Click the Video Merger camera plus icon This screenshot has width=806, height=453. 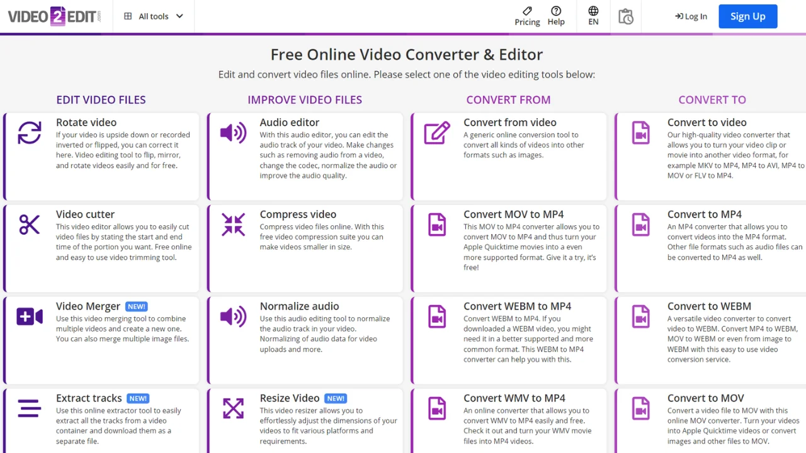[x=30, y=316]
